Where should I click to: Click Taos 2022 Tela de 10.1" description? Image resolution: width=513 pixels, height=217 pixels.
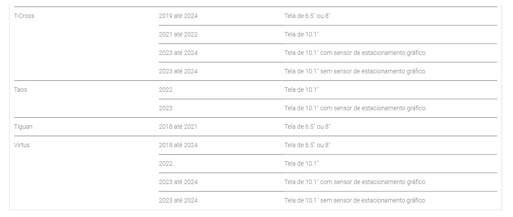tap(301, 90)
